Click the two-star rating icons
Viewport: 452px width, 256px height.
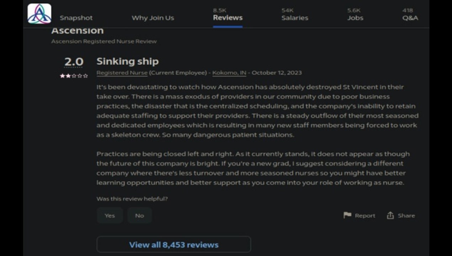[x=74, y=76]
